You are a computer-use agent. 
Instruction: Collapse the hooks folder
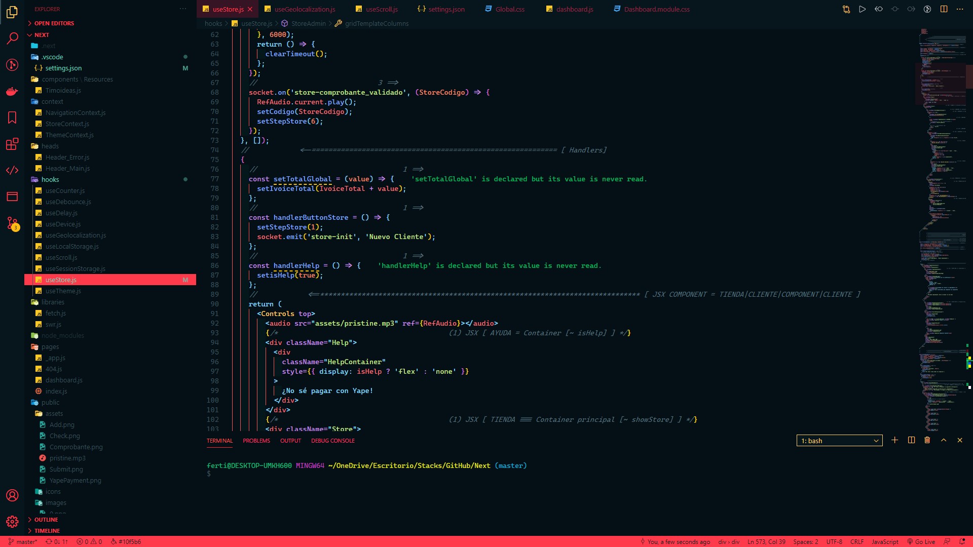pyautogui.click(x=50, y=179)
